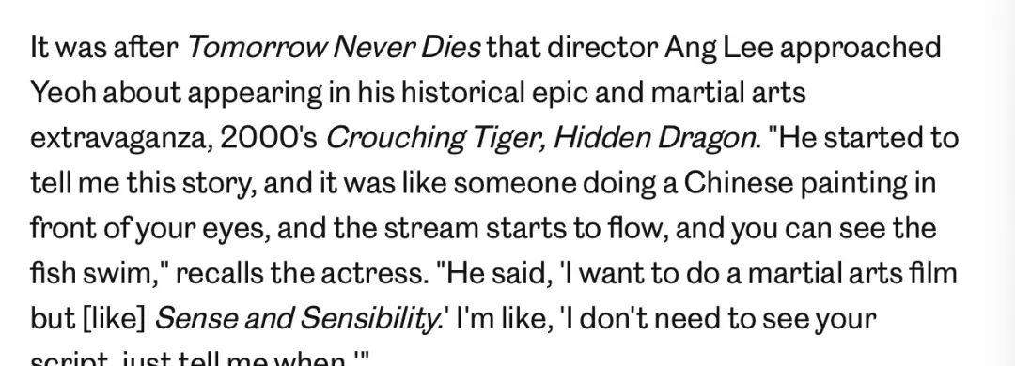Click the word approached ending first line
Viewport: 1015px width, 366px height.
[x=860, y=49]
